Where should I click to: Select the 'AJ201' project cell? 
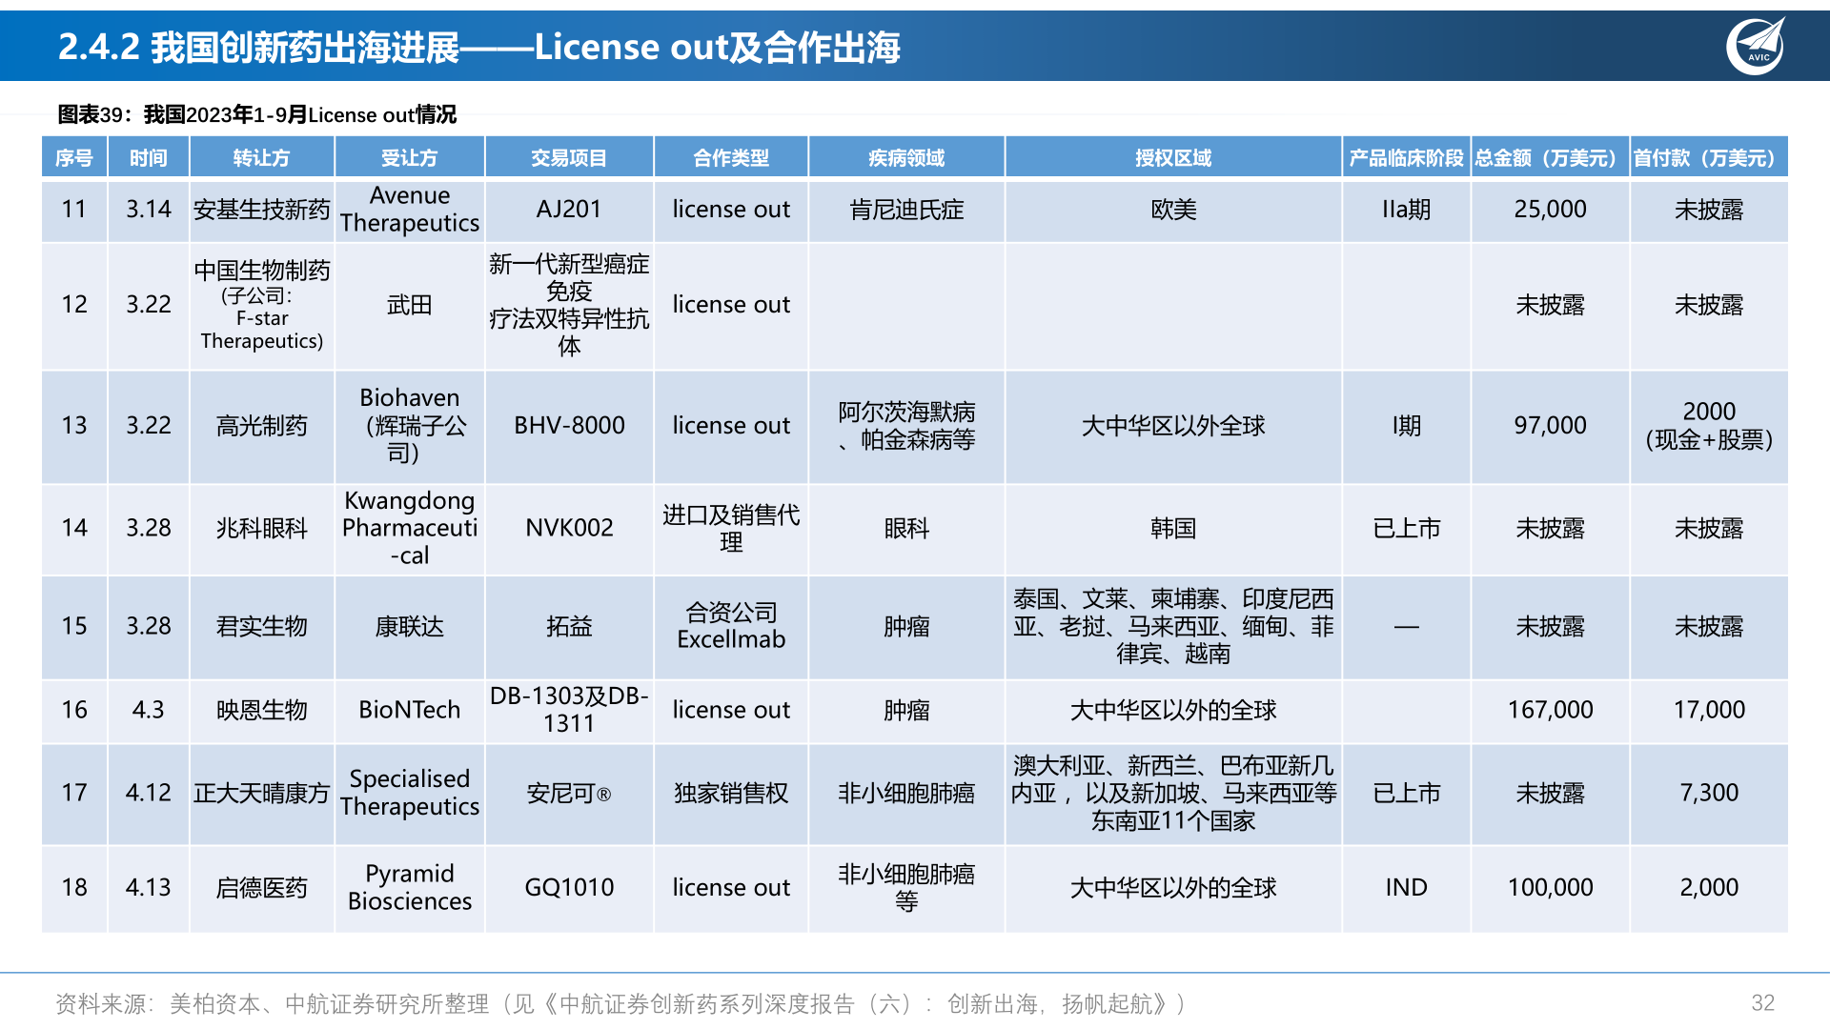(569, 210)
